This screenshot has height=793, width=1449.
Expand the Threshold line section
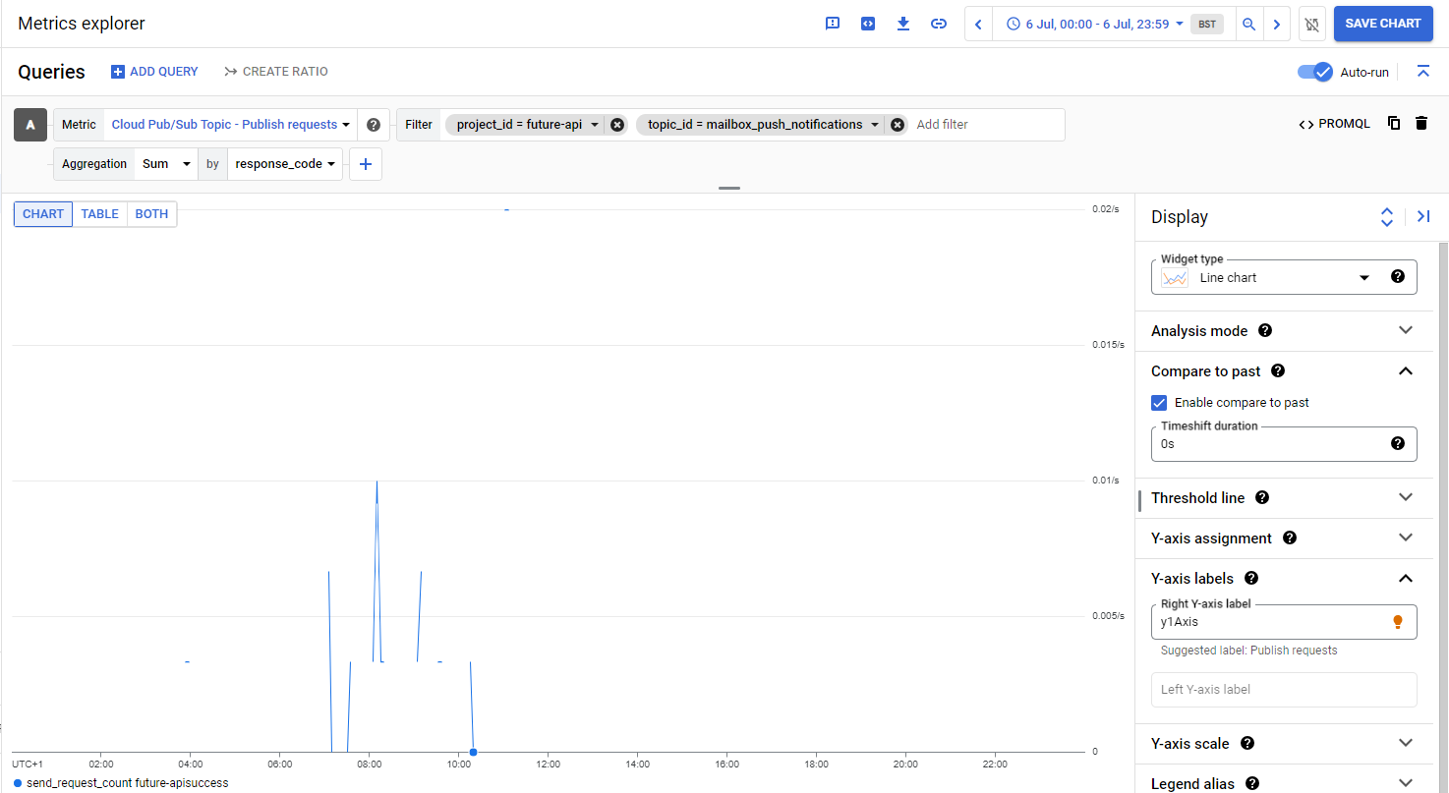click(1405, 498)
